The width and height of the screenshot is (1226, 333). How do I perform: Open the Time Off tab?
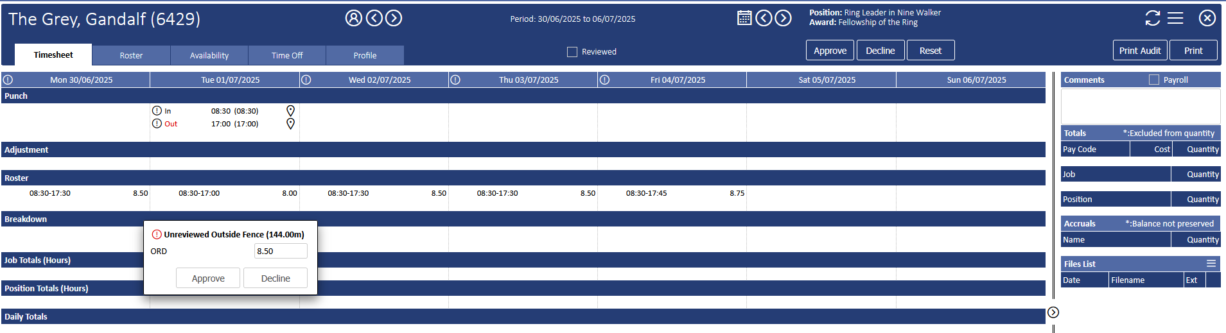click(x=286, y=56)
